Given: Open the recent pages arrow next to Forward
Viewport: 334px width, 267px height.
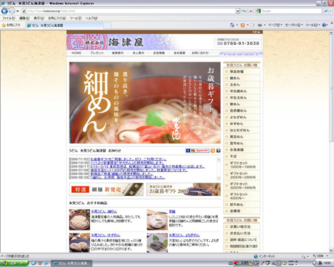Looking at the screenshot, I should pos(17,11).
